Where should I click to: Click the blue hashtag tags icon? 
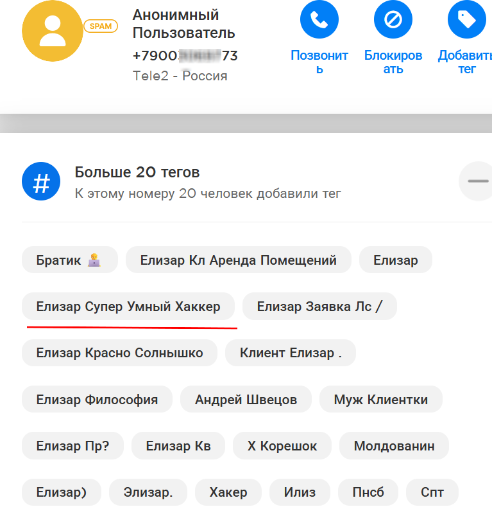pyautogui.click(x=41, y=182)
